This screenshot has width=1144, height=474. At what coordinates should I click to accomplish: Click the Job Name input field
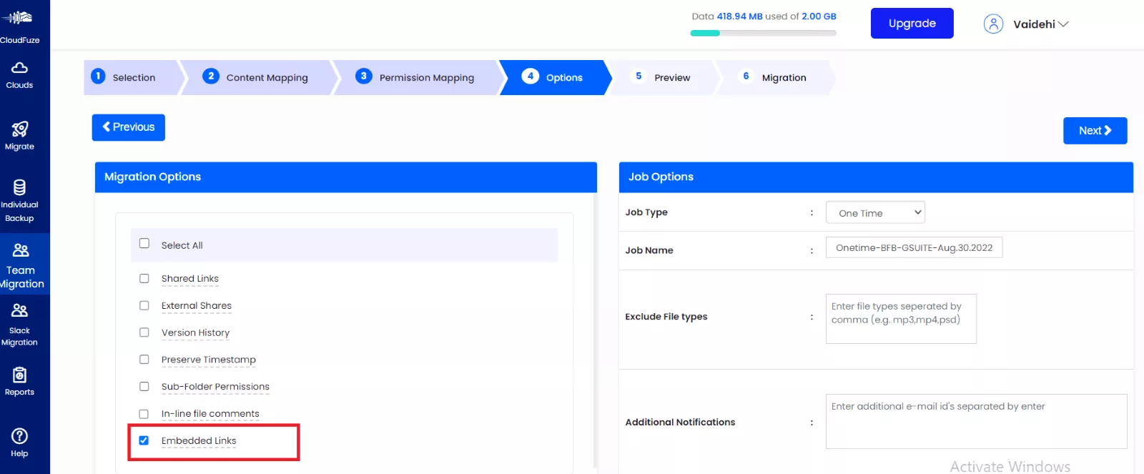914,247
